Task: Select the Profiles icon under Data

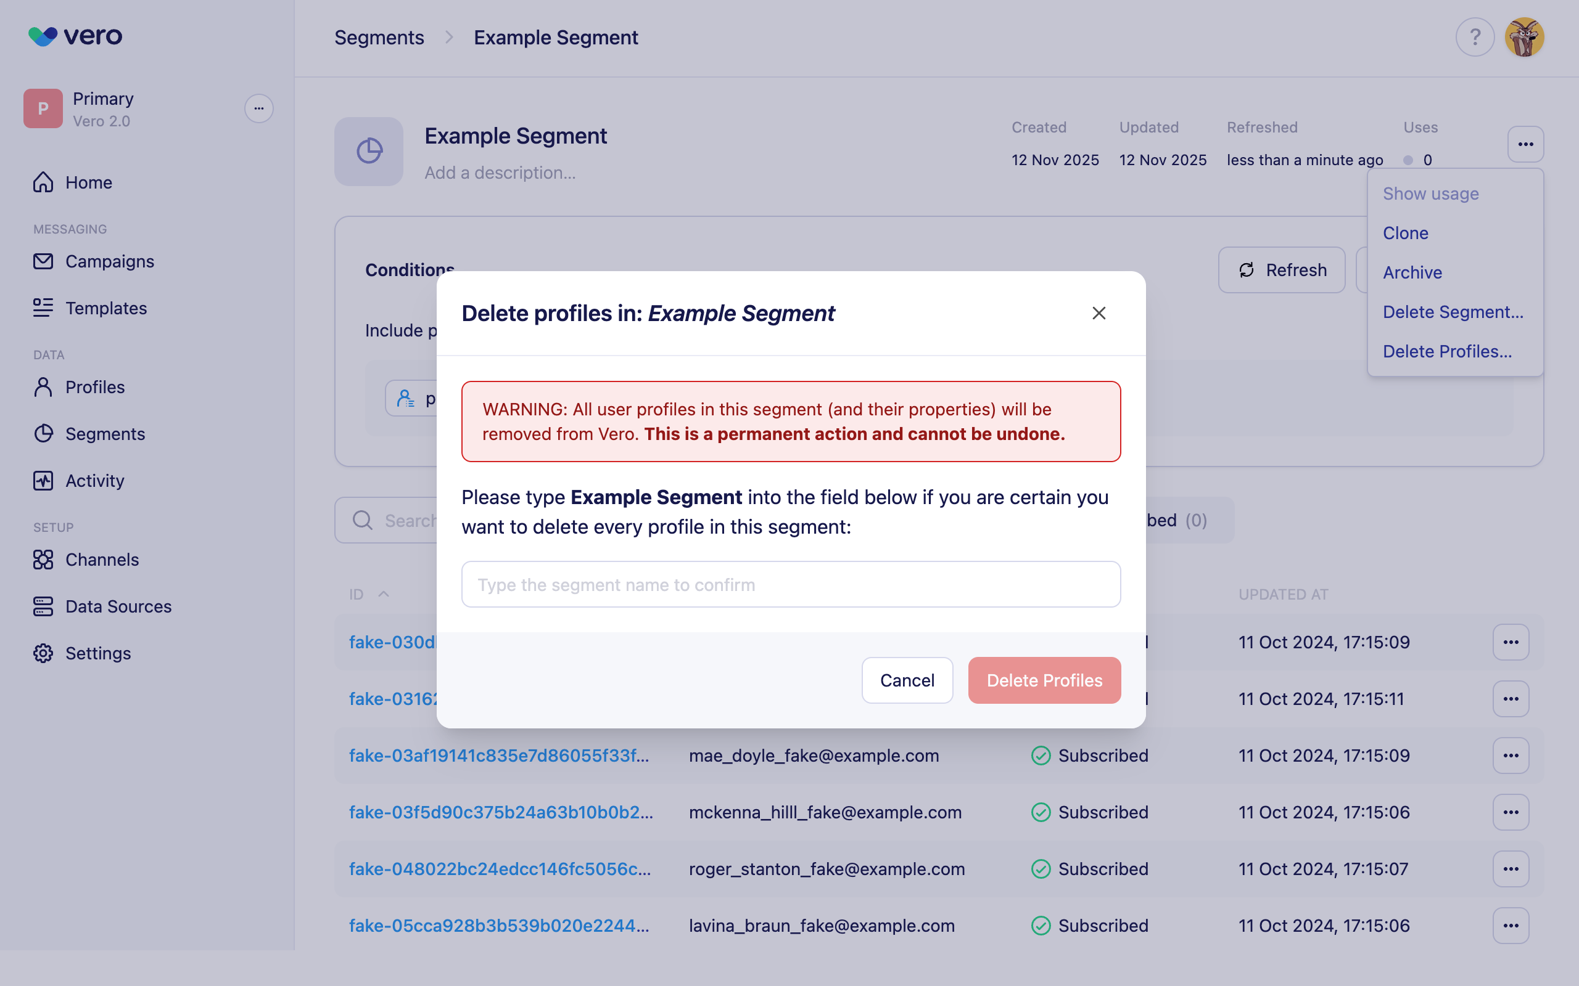Action: [43, 387]
